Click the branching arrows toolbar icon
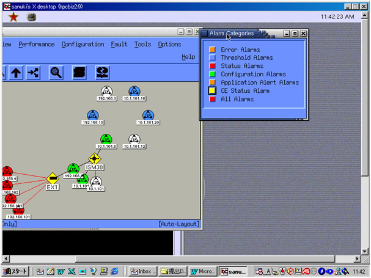 pos(33,73)
